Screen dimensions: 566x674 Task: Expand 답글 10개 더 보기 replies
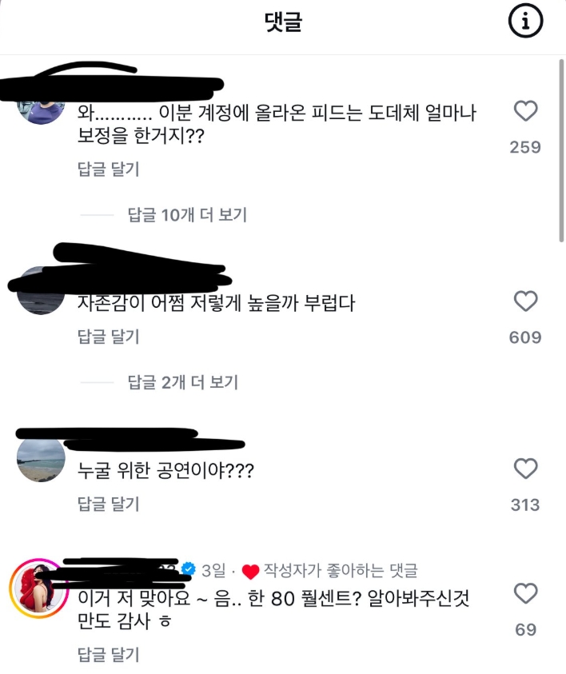point(187,214)
